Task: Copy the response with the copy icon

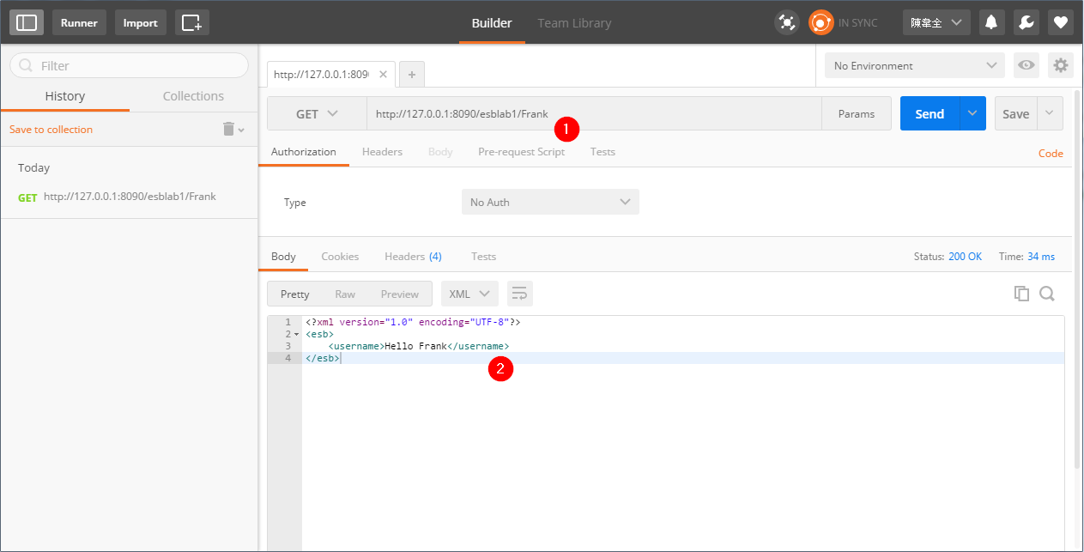Action: (x=1021, y=294)
